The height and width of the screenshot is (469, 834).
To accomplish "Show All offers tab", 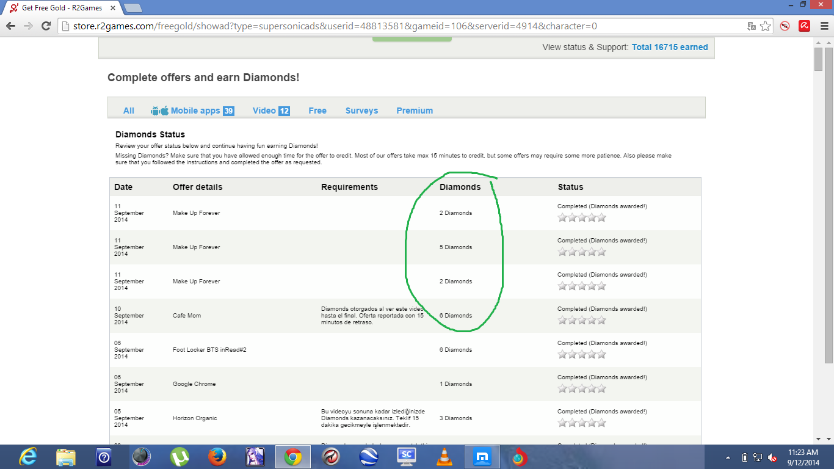I will tap(128, 111).
